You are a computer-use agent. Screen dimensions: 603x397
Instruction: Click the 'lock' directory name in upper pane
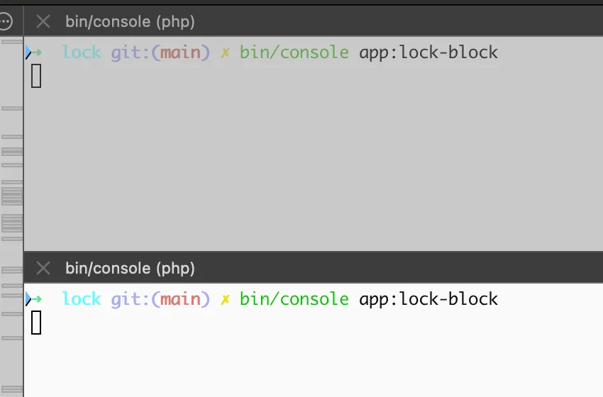pos(82,52)
